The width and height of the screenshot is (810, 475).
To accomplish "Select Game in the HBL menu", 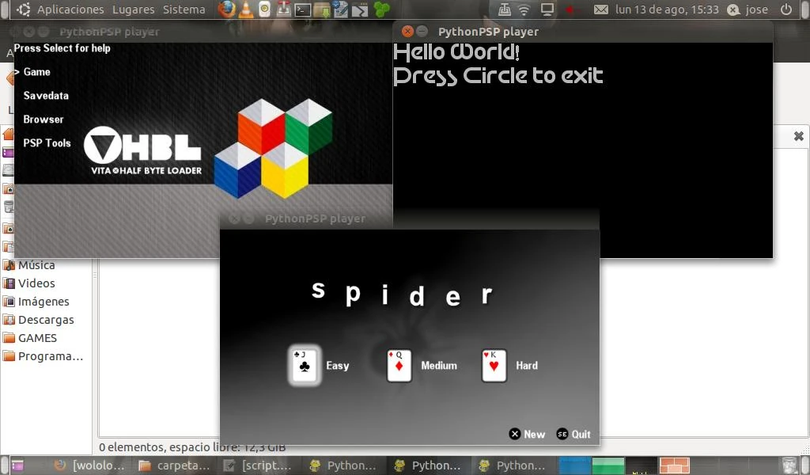I will (36, 72).
